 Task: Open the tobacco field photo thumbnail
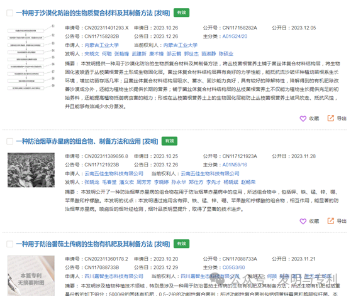click(x=31, y=170)
